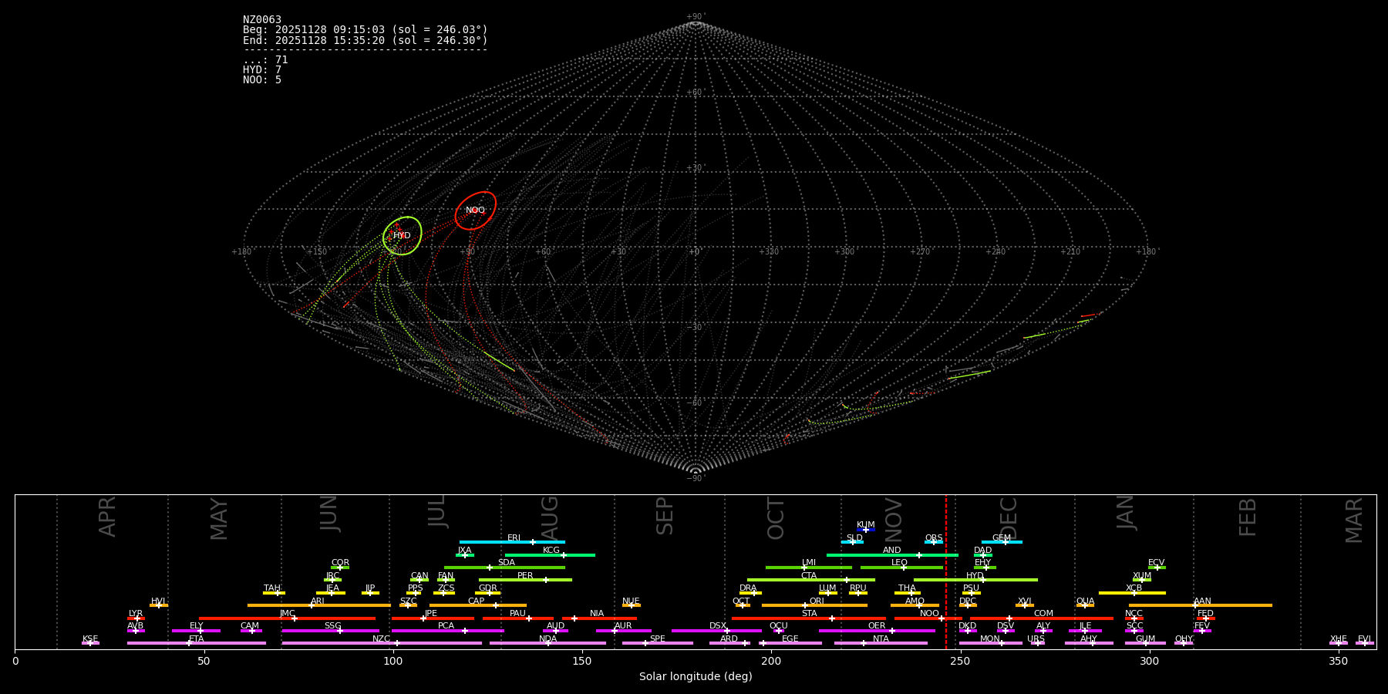The height and width of the screenshot is (694, 1388).
Task: Click the NZ0063 station header text
Action: coord(262,20)
